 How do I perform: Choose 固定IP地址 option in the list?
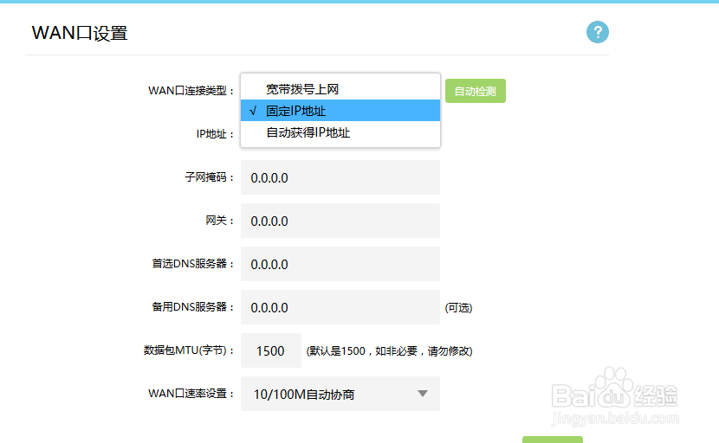click(x=340, y=111)
